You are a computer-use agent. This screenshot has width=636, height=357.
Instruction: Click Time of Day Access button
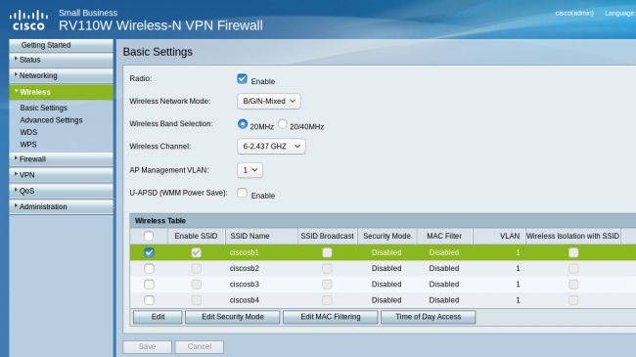pyautogui.click(x=428, y=317)
